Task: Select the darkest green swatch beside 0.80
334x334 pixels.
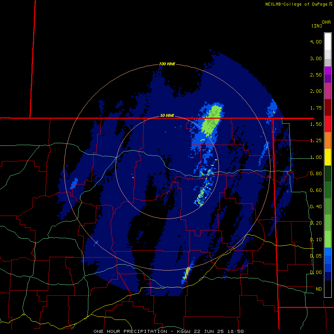Action: (328, 173)
